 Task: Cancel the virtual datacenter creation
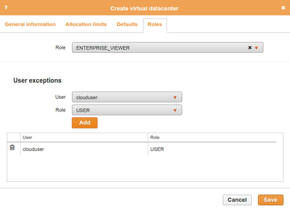[x=237, y=200]
